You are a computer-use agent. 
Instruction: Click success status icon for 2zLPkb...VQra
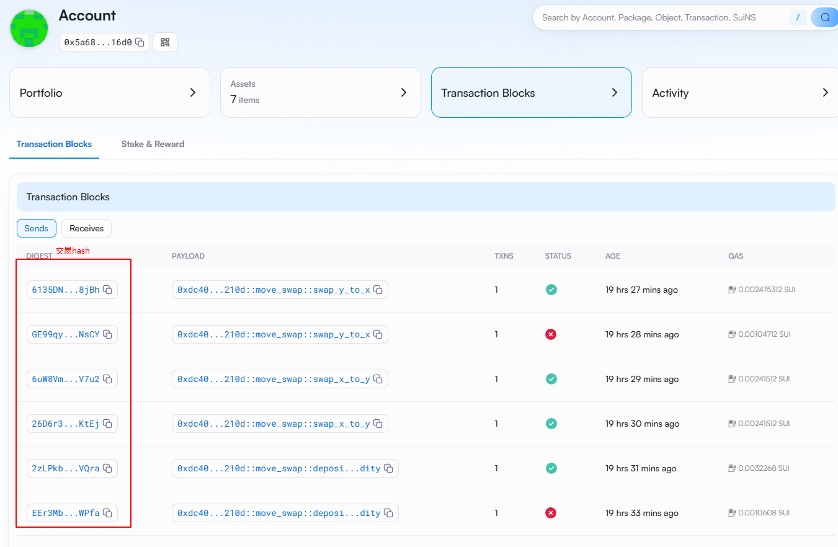(x=551, y=468)
